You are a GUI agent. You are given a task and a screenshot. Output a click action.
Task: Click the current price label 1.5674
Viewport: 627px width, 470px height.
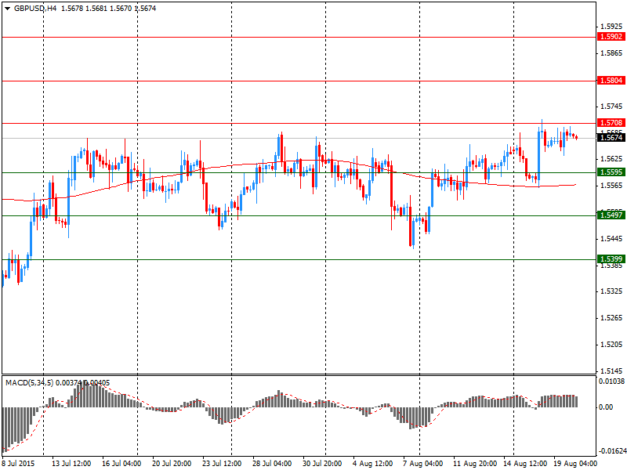click(x=611, y=138)
